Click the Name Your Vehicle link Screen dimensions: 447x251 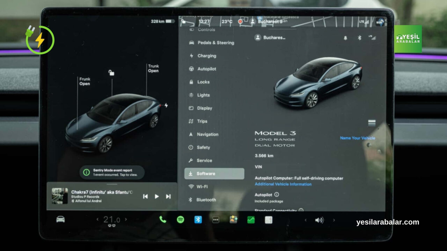(x=357, y=138)
